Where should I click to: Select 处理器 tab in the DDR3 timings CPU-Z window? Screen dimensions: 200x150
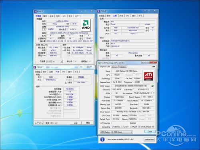pos(38,72)
